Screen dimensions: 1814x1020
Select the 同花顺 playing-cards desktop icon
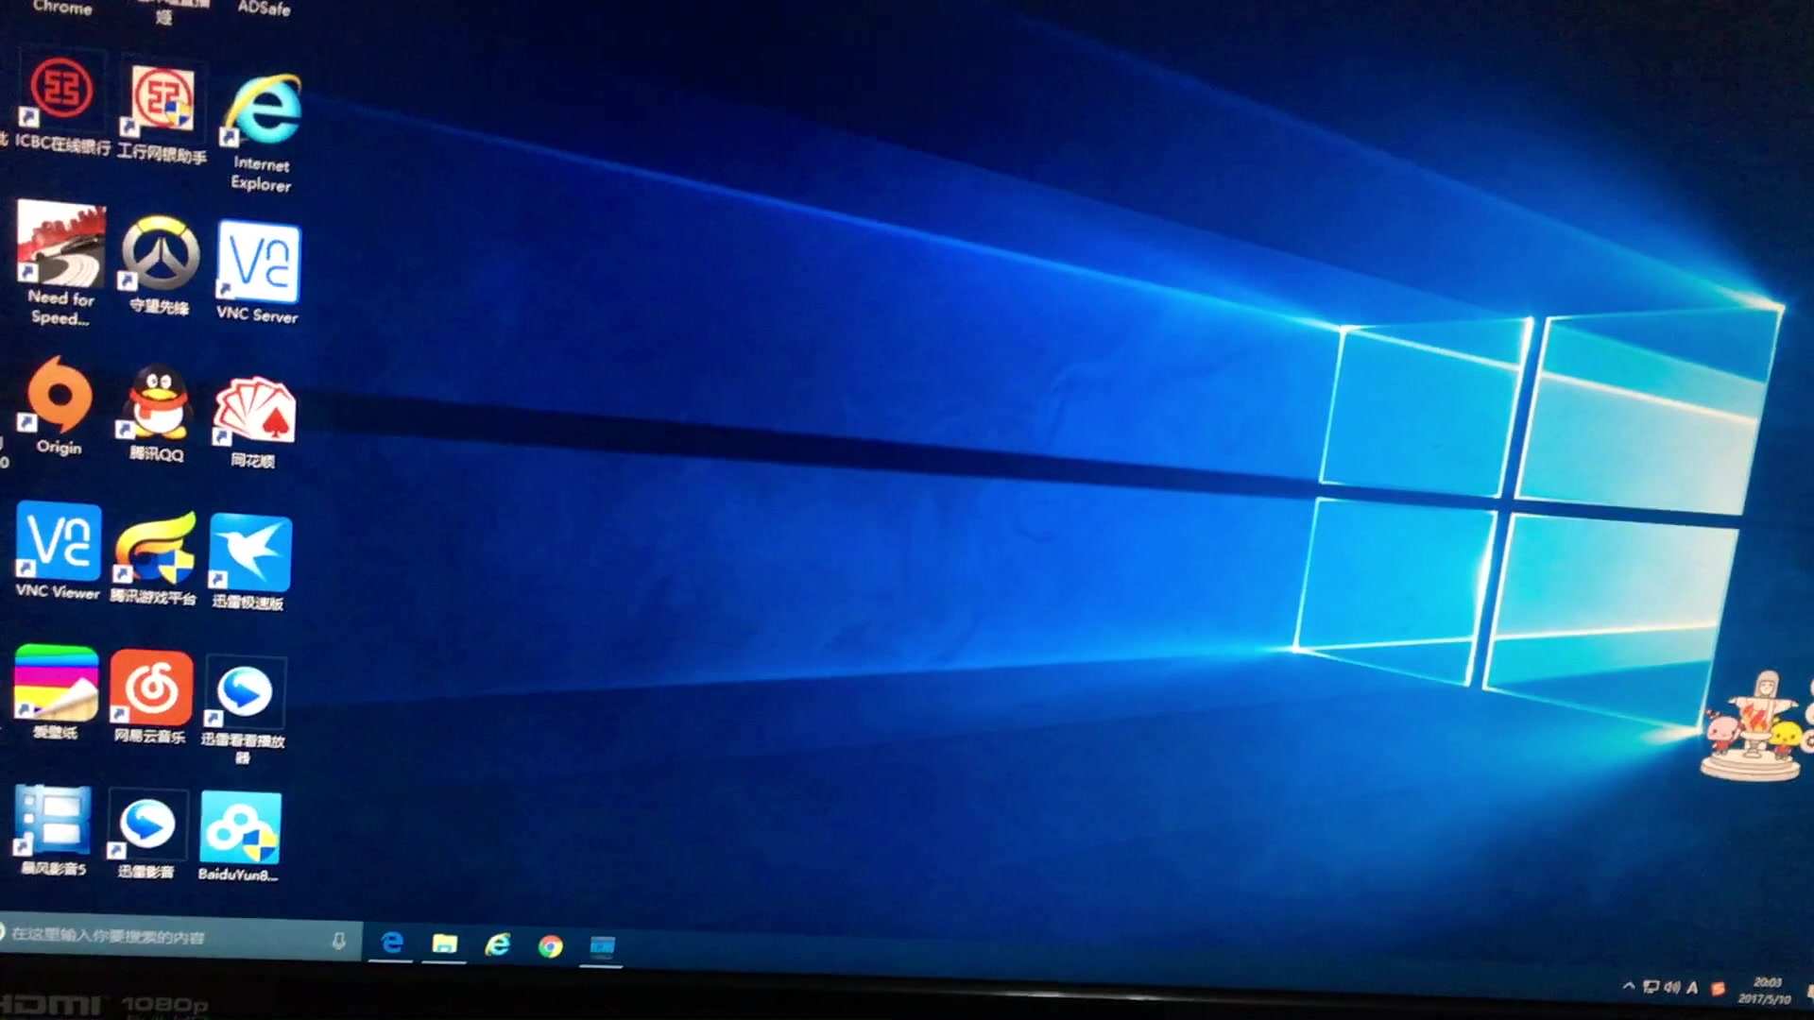point(253,423)
